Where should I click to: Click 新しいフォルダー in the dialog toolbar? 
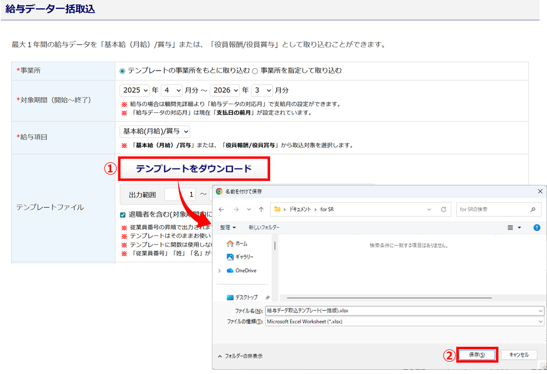pos(264,228)
